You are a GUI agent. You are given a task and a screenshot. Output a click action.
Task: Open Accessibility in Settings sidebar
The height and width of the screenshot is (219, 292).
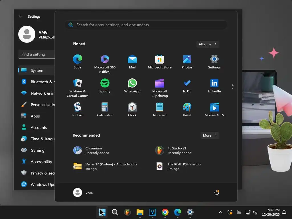[37, 162]
